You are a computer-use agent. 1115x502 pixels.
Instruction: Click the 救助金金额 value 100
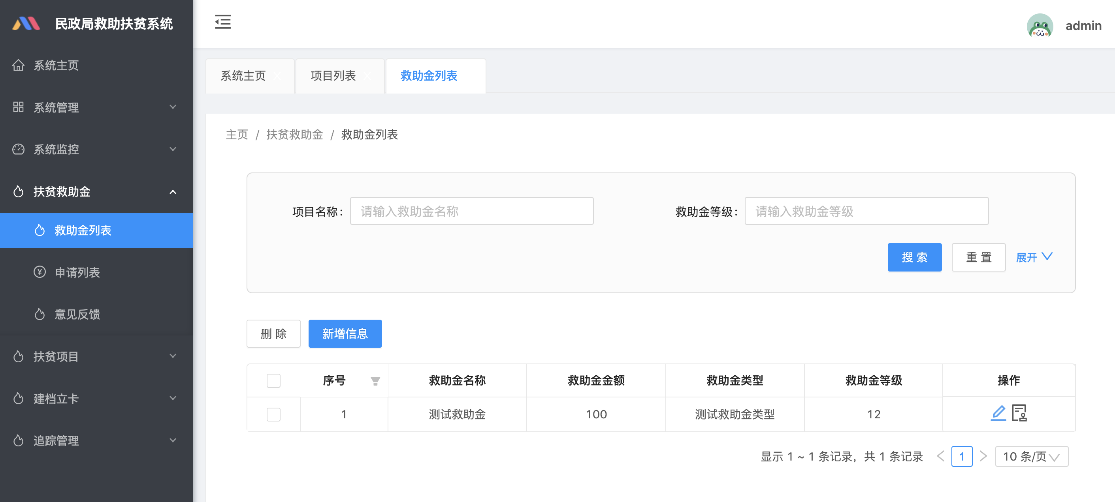pos(597,414)
